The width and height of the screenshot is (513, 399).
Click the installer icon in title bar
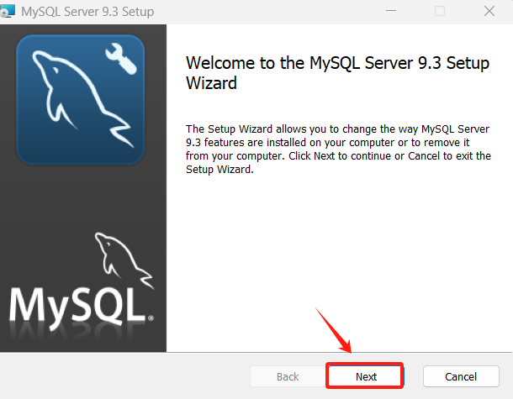[8, 11]
